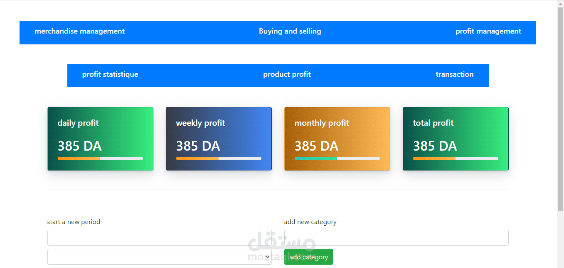
Task: Click the 385 DA value on weekly profit
Action: [198, 146]
